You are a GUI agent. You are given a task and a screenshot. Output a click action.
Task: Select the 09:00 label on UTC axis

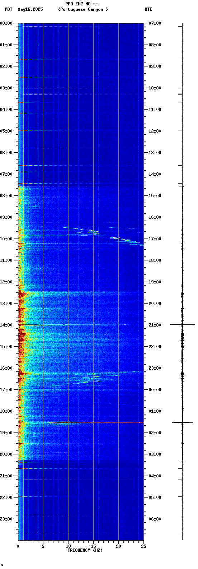(x=155, y=66)
